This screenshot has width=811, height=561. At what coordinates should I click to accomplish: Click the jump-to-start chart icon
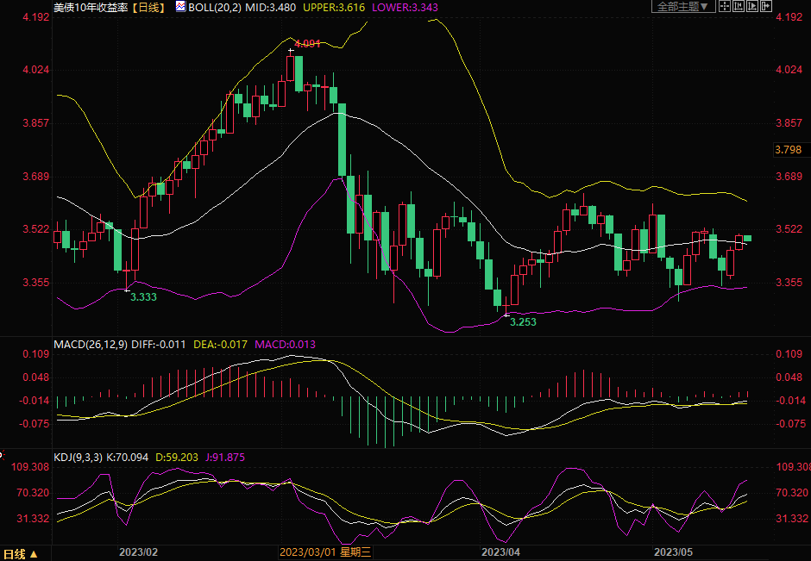737,7
